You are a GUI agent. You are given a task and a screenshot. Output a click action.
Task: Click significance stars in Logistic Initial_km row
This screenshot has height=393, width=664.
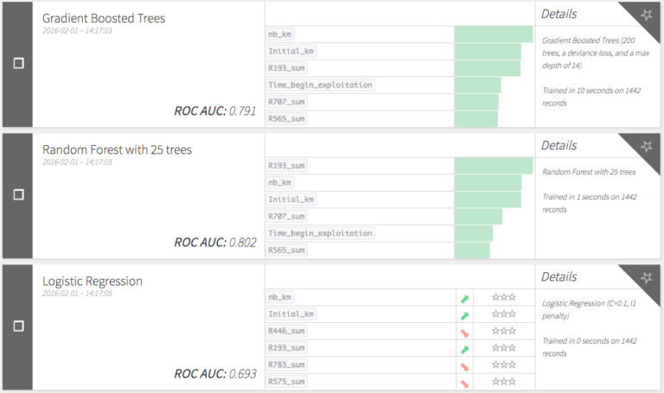tap(504, 314)
